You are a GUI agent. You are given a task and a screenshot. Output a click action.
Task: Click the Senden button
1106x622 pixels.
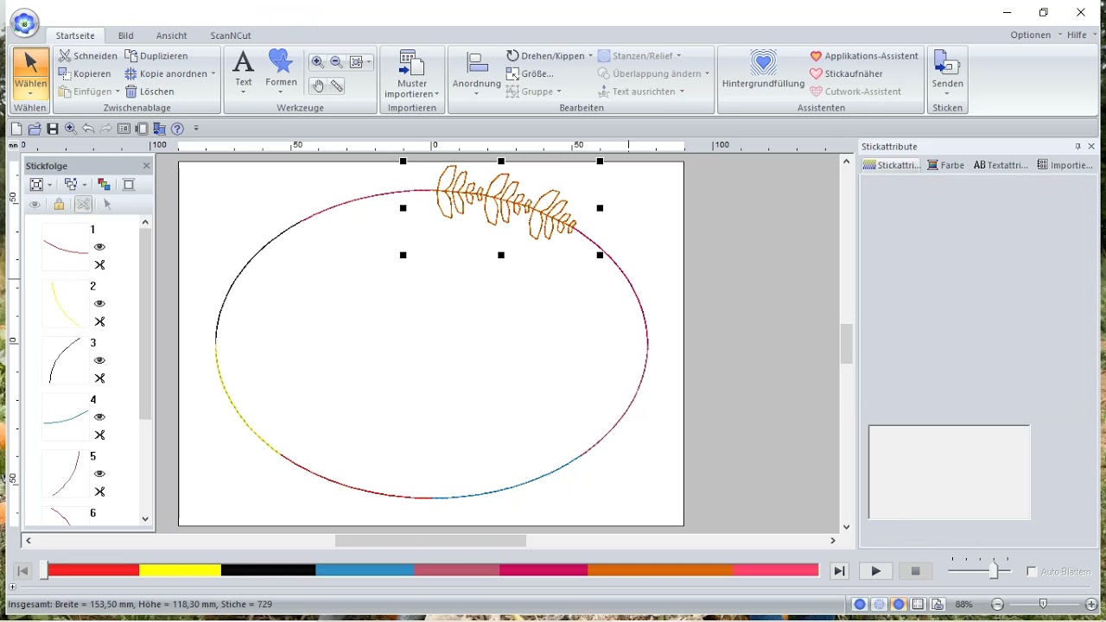pyautogui.click(x=947, y=73)
